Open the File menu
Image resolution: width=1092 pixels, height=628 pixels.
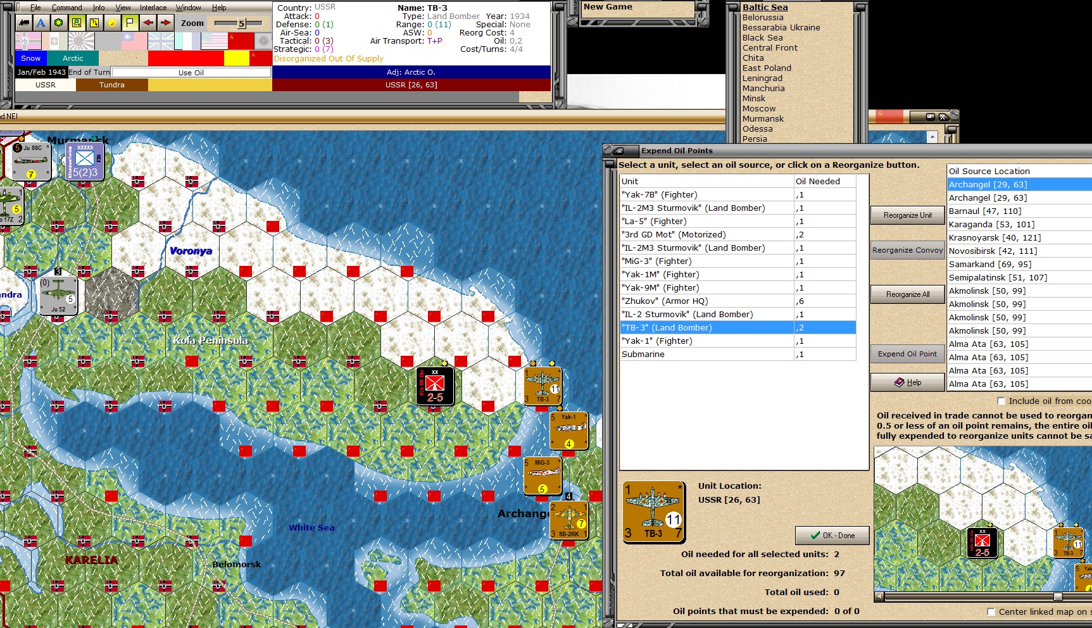pyautogui.click(x=35, y=8)
